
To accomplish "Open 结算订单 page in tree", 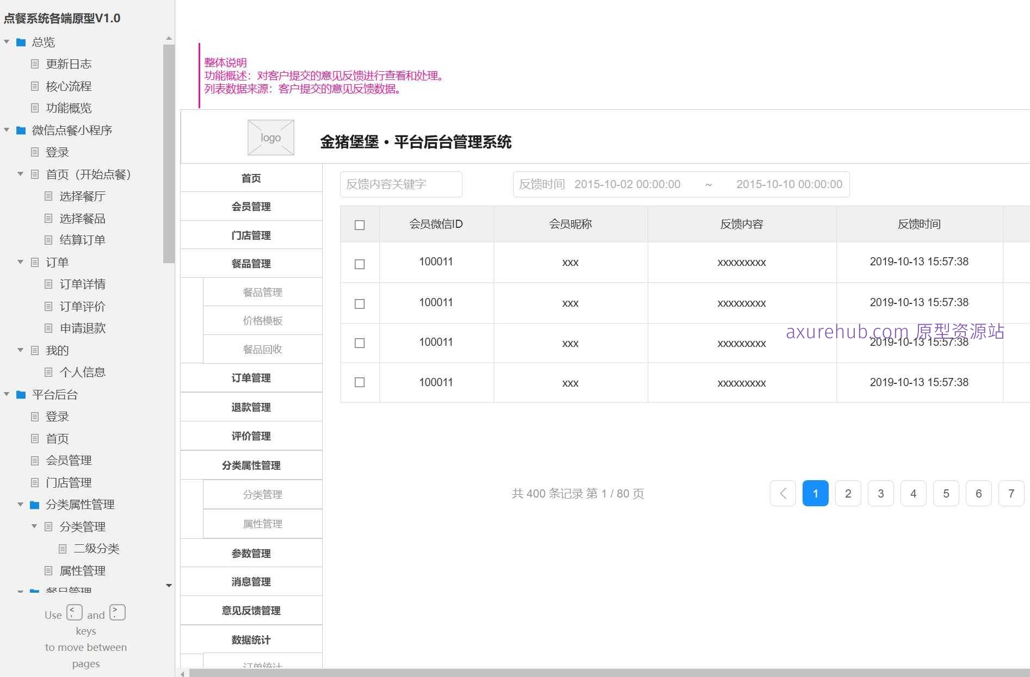I will pyautogui.click(x=83, y=240).
